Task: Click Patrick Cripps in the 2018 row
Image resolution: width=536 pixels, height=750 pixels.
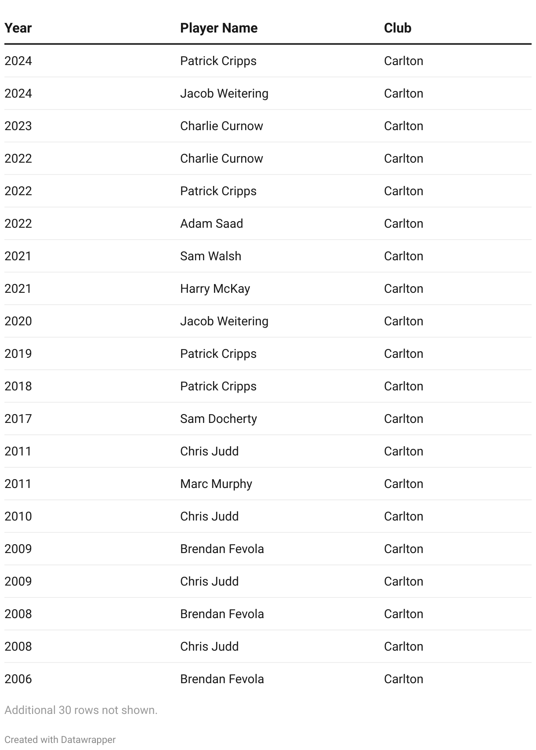Action: pyautogui.click(x=218, y=386)
